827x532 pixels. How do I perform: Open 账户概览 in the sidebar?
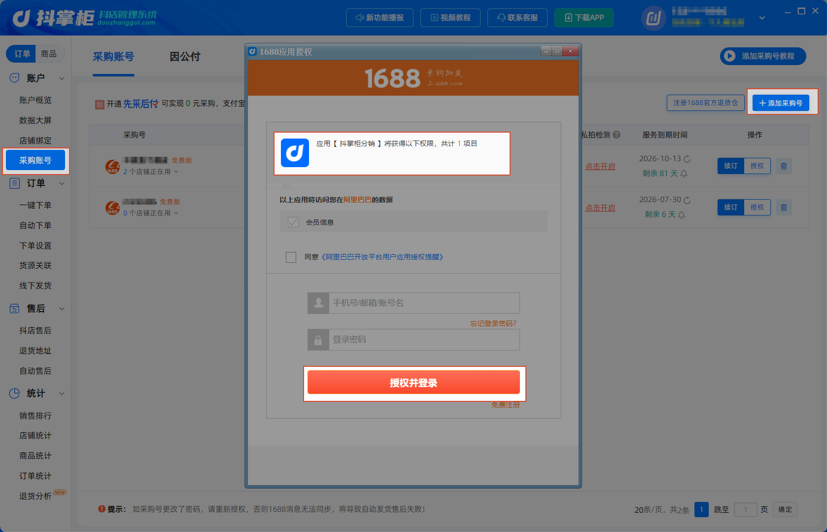click(35, 100)
